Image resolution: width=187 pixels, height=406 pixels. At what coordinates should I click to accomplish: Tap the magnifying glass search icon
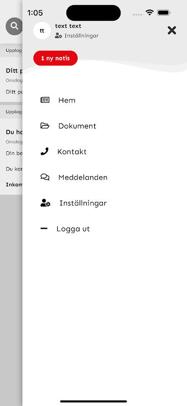click(14, 26)
